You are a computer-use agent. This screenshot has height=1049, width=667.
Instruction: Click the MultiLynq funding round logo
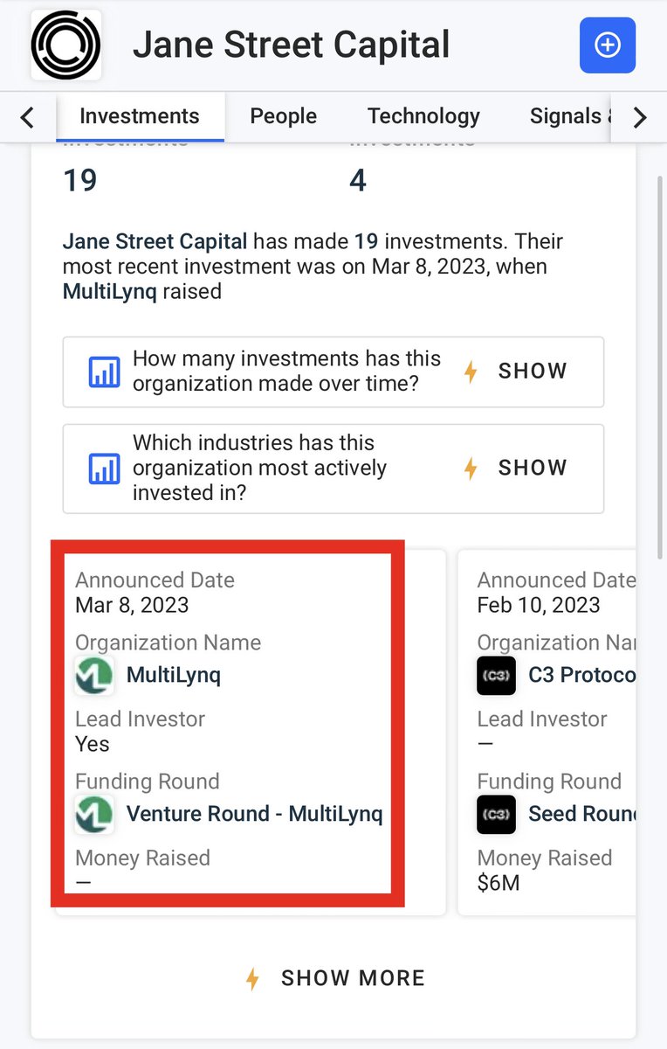click(x=94, y=814)
